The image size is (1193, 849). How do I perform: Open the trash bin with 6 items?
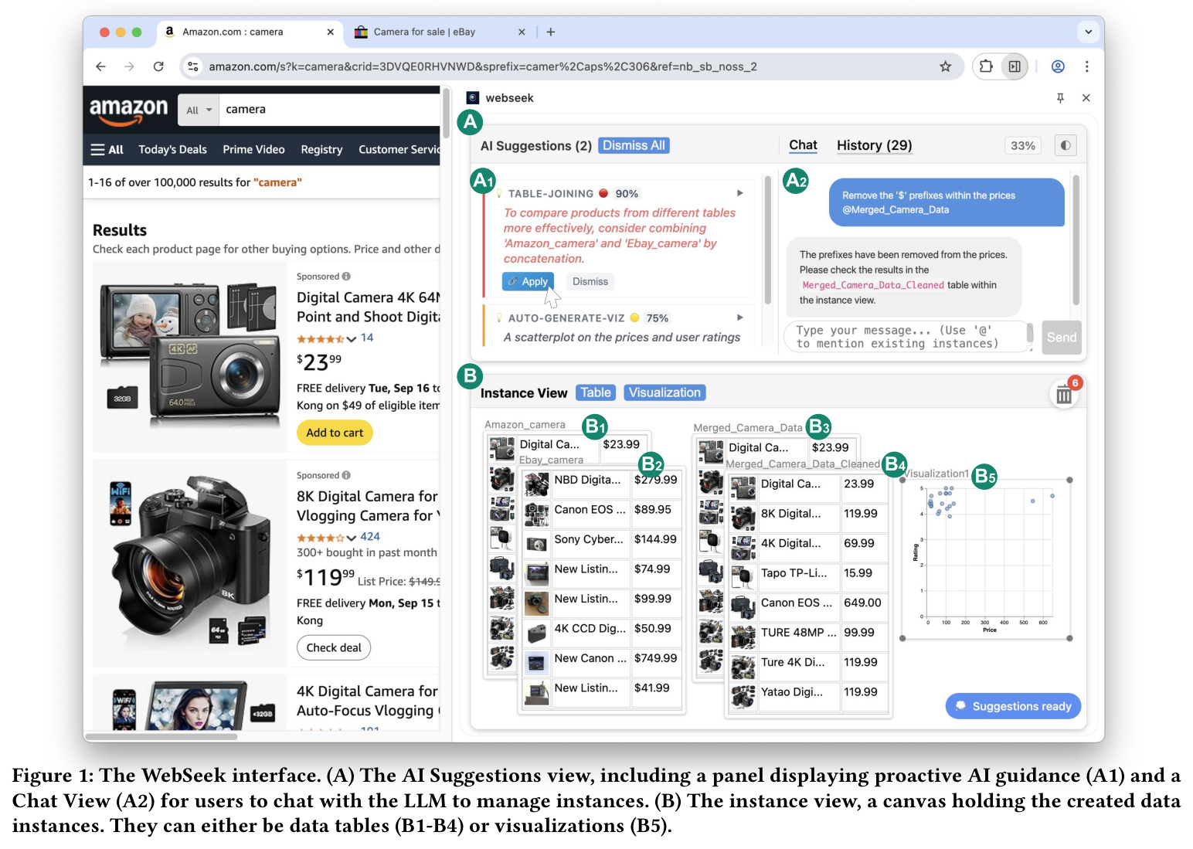[1064, 395]
